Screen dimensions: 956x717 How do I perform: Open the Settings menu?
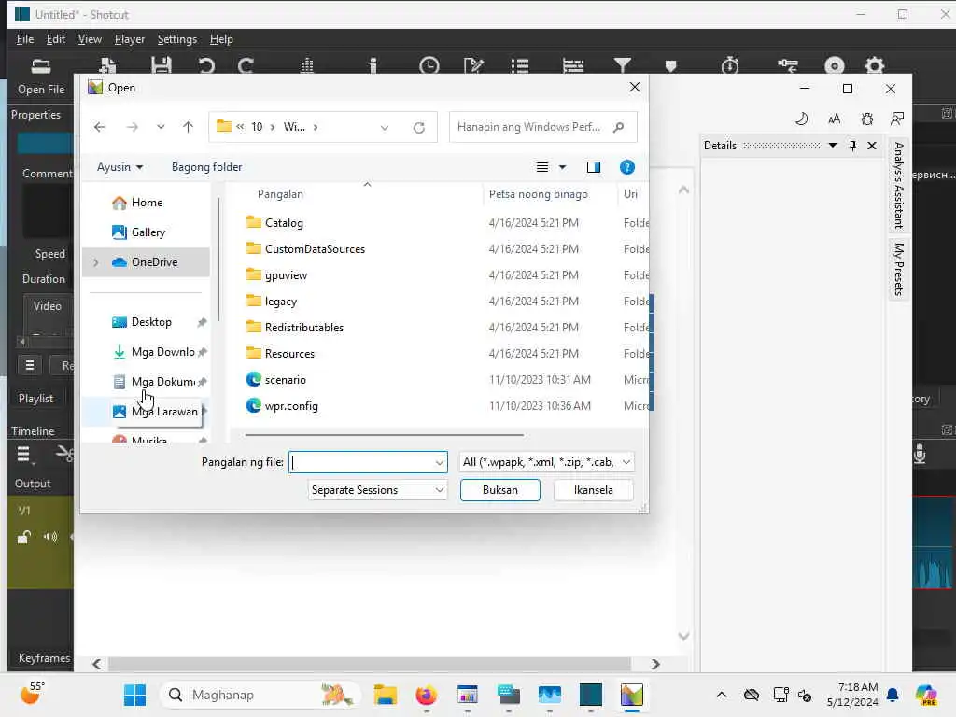176,39
